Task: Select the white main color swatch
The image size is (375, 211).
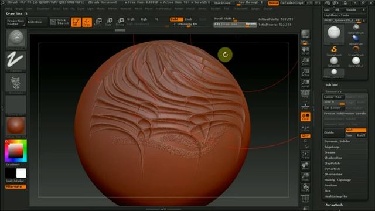Action: coord(21,173)
